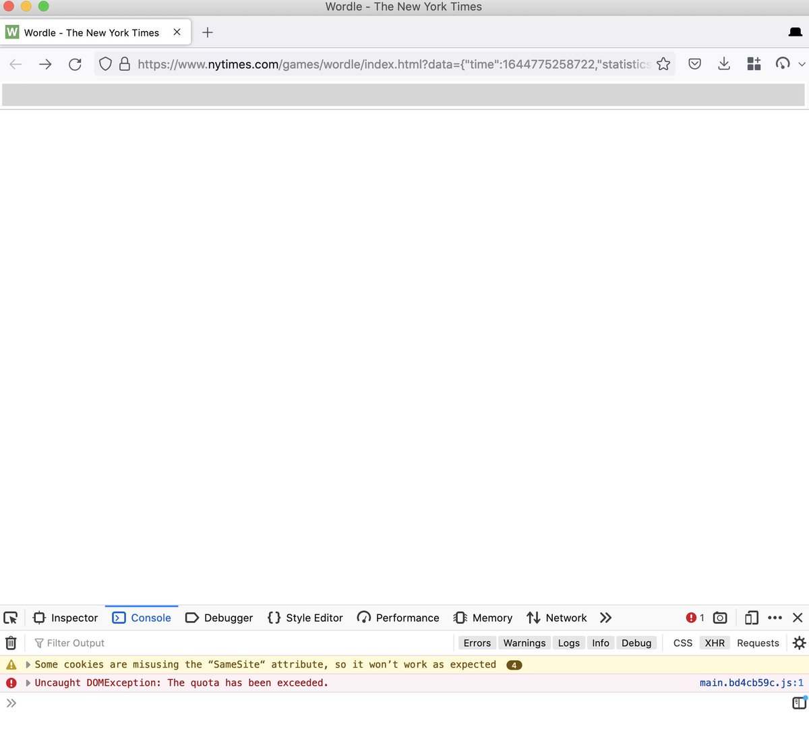Viewport: 809px width, 731px height.
Task: Click the red error count badge
Action: pyautogui.click(x=695, y=618)
